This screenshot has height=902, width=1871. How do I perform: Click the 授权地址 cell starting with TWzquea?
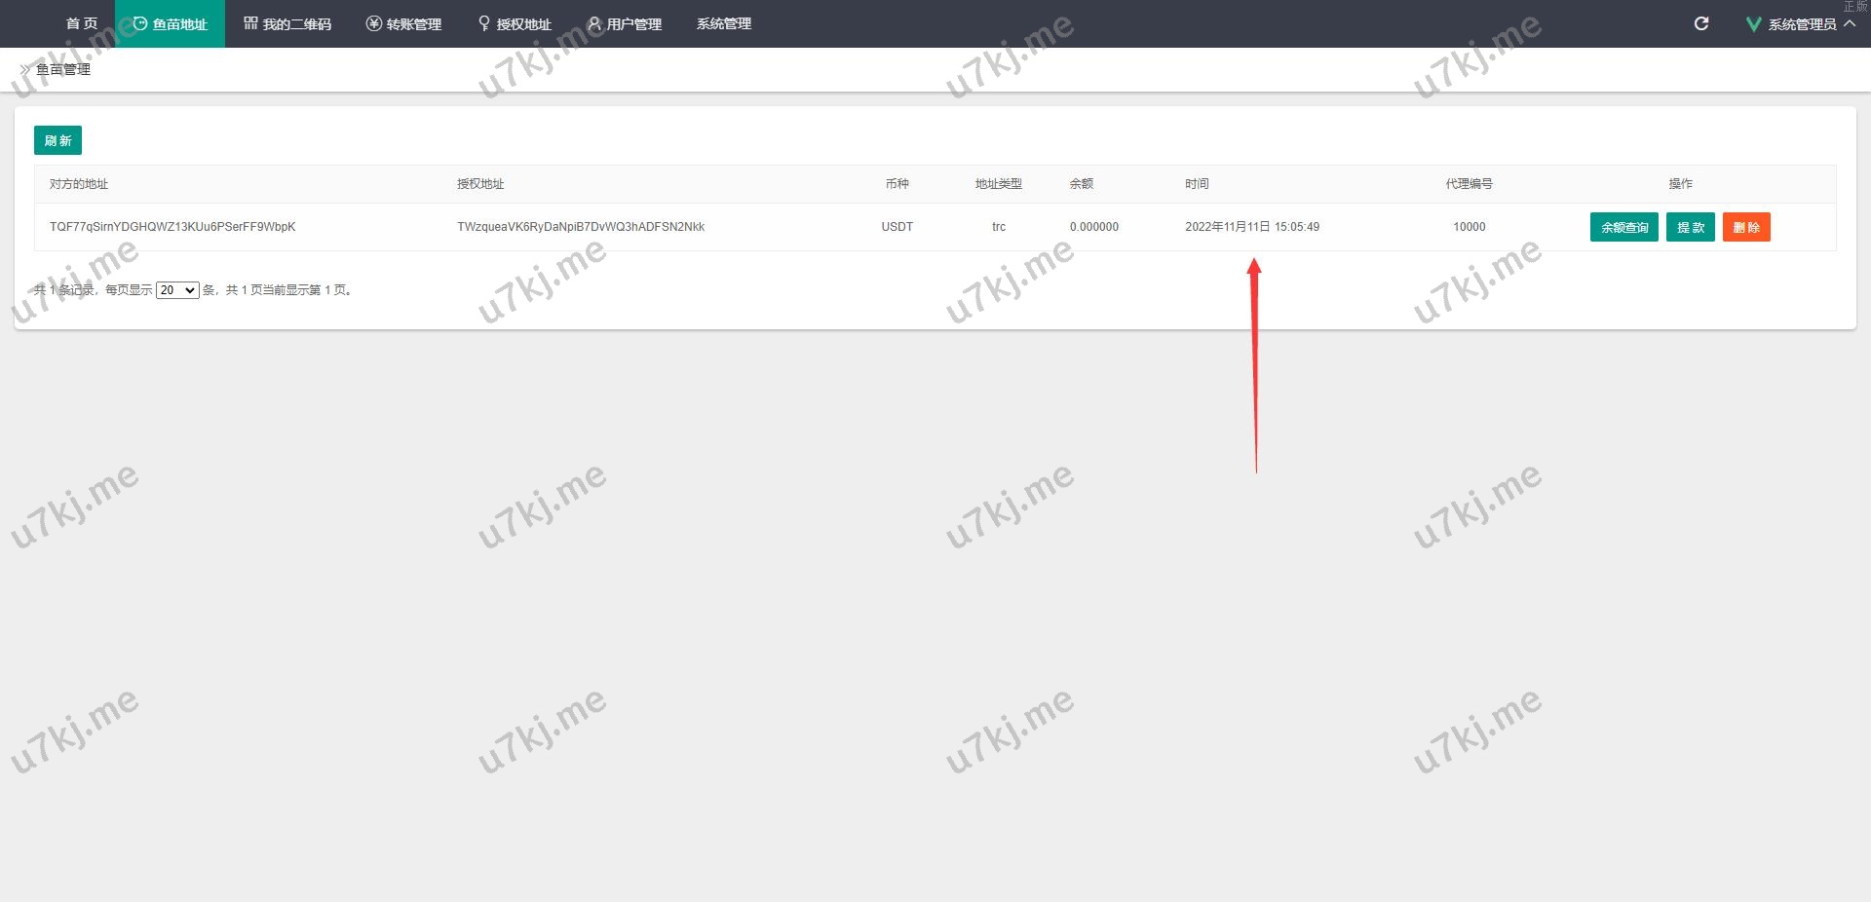[x=581, y=227]
